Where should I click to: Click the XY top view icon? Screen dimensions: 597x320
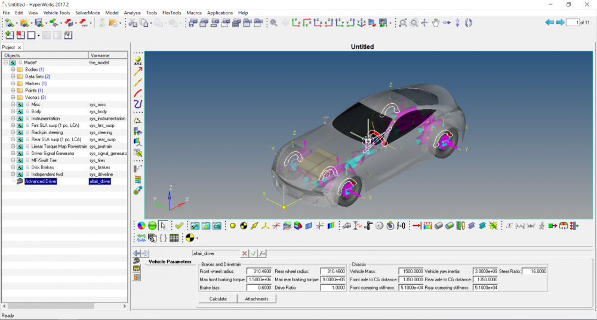[296, 23]
